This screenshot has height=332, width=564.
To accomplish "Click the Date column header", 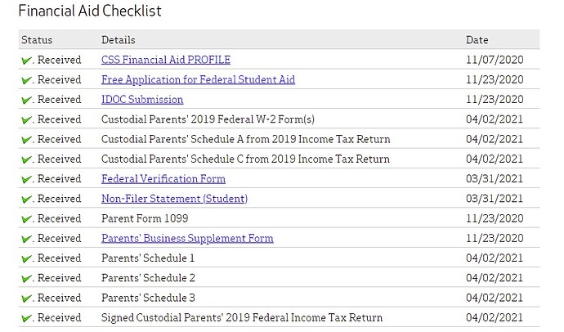I will coord(477,39).
